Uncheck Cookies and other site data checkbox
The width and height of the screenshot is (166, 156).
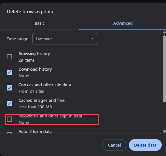9,88
